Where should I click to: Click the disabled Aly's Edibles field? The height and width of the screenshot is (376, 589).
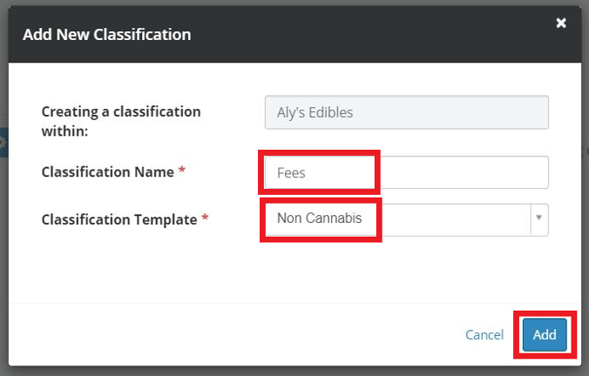(x=406, y=112)
